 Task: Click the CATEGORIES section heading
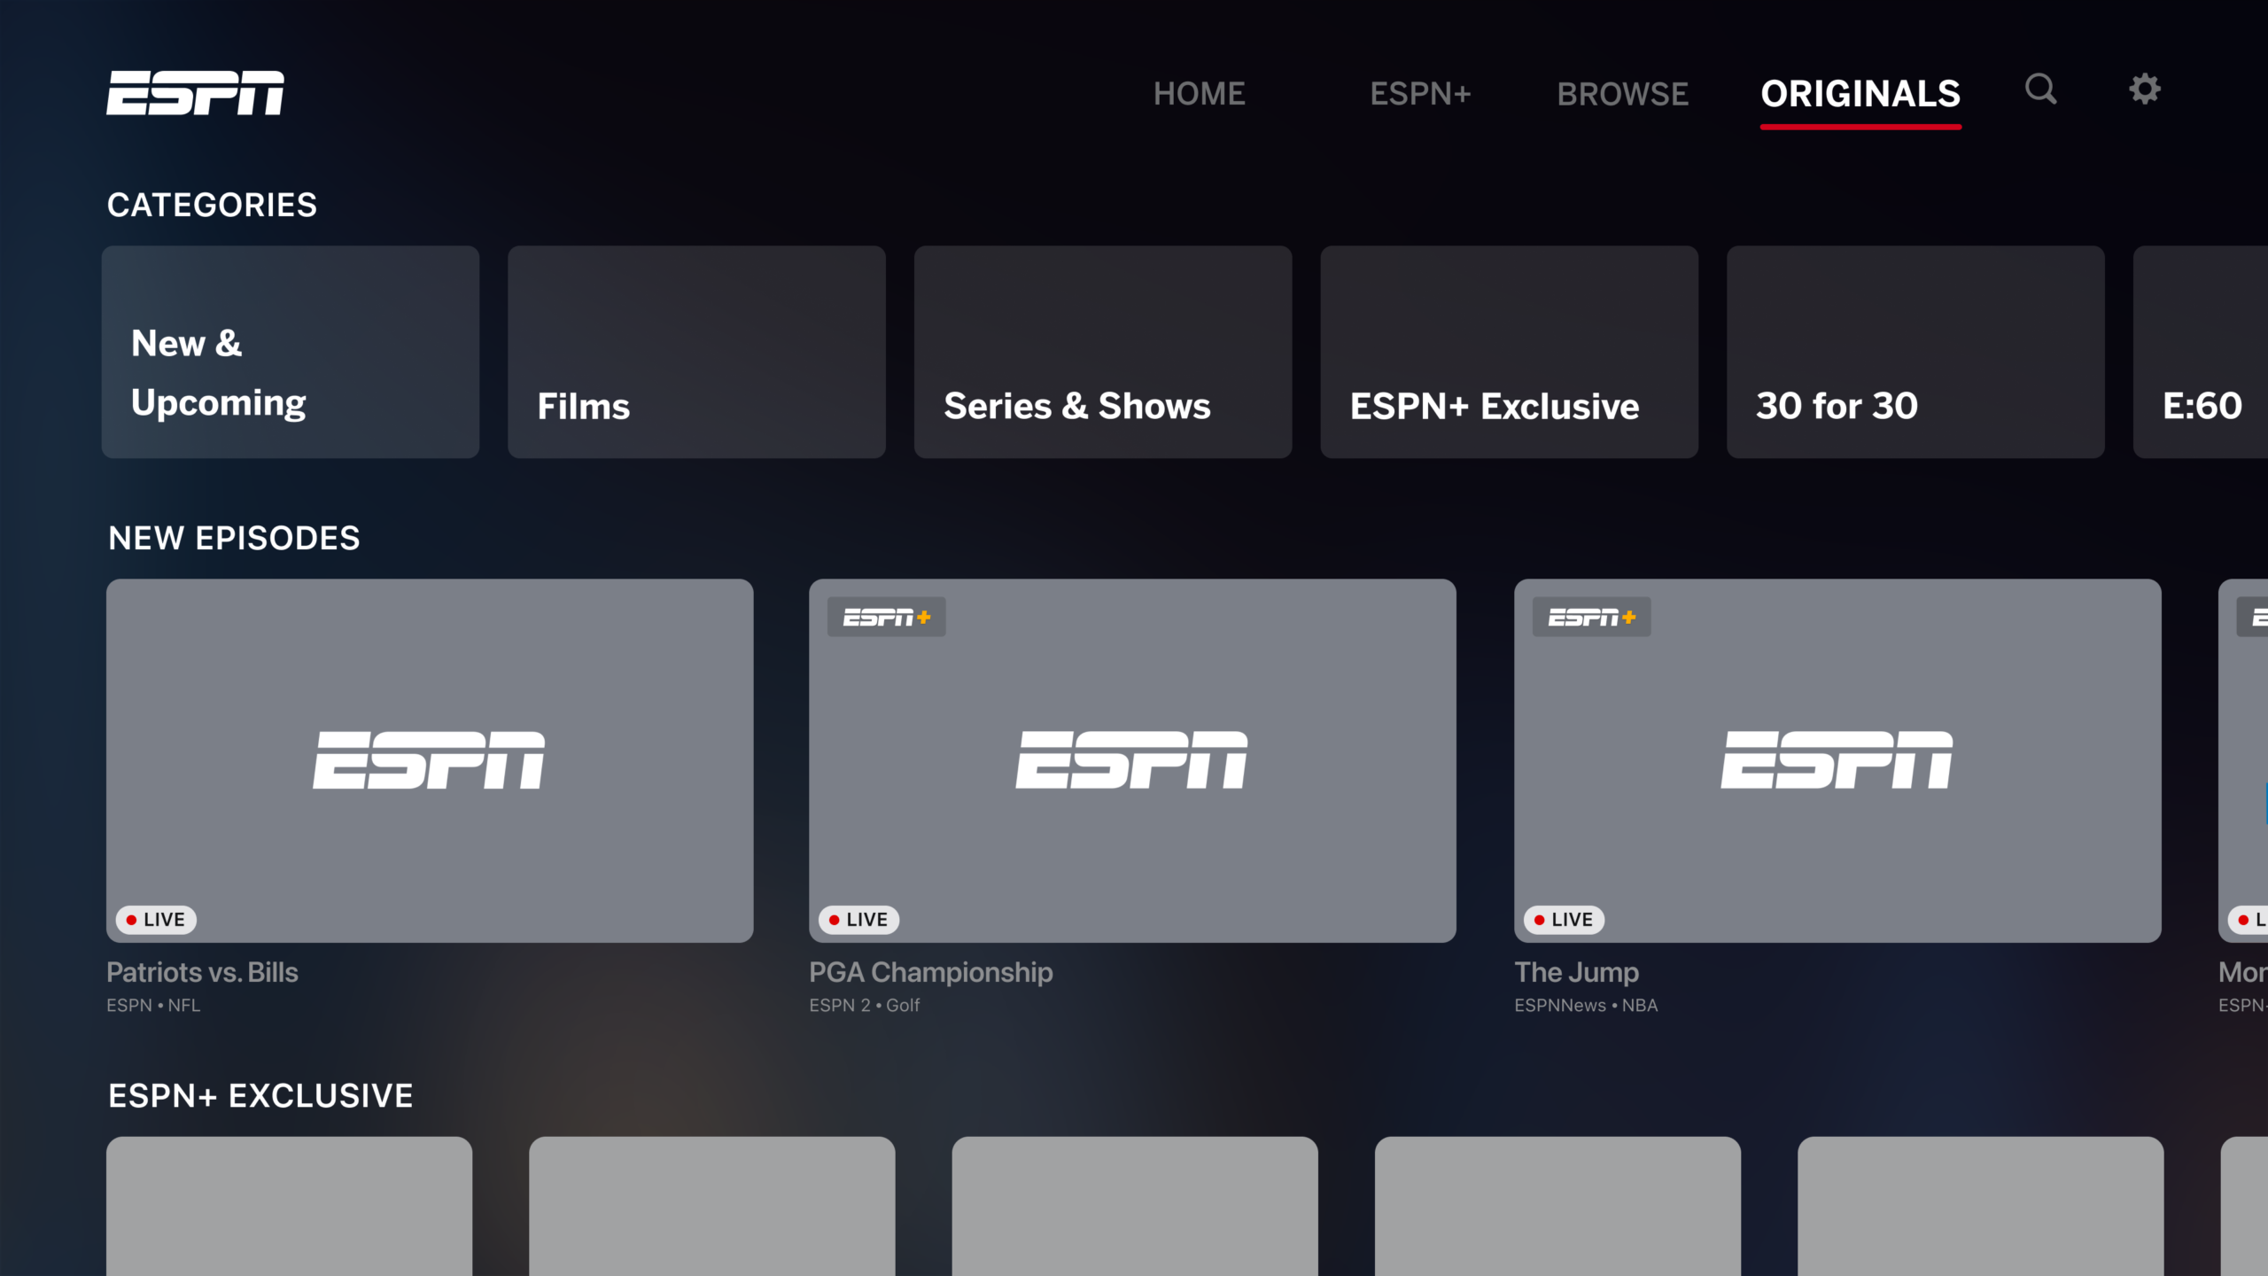[x=212, y=205]
